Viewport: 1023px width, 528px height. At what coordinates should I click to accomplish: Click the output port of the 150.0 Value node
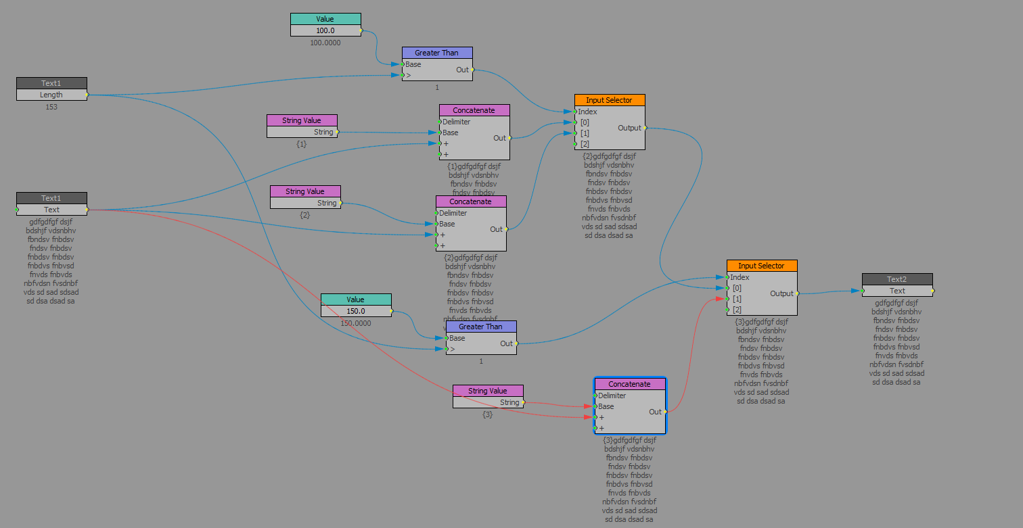[391, 311]
